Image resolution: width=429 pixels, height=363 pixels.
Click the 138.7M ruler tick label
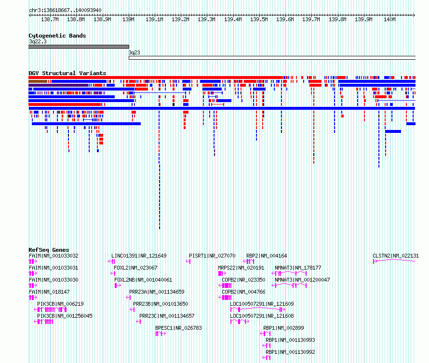pyautogui.click(x=50, y=19)
